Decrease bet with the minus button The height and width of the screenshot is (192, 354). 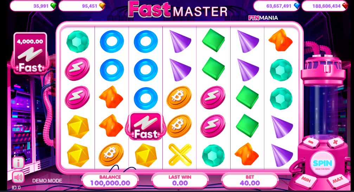(x=311, y=142)
